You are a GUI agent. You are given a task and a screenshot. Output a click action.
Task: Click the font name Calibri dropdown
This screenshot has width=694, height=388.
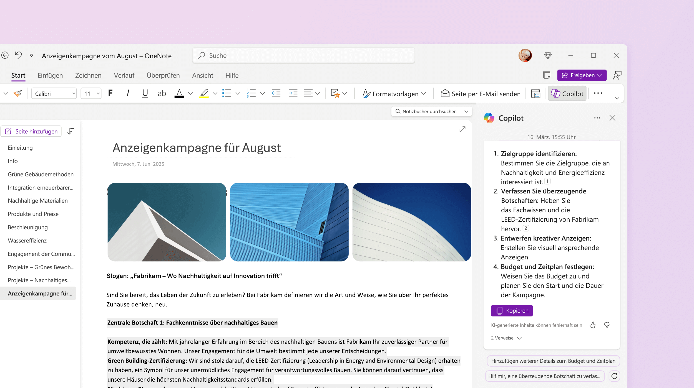pos(54,93)
